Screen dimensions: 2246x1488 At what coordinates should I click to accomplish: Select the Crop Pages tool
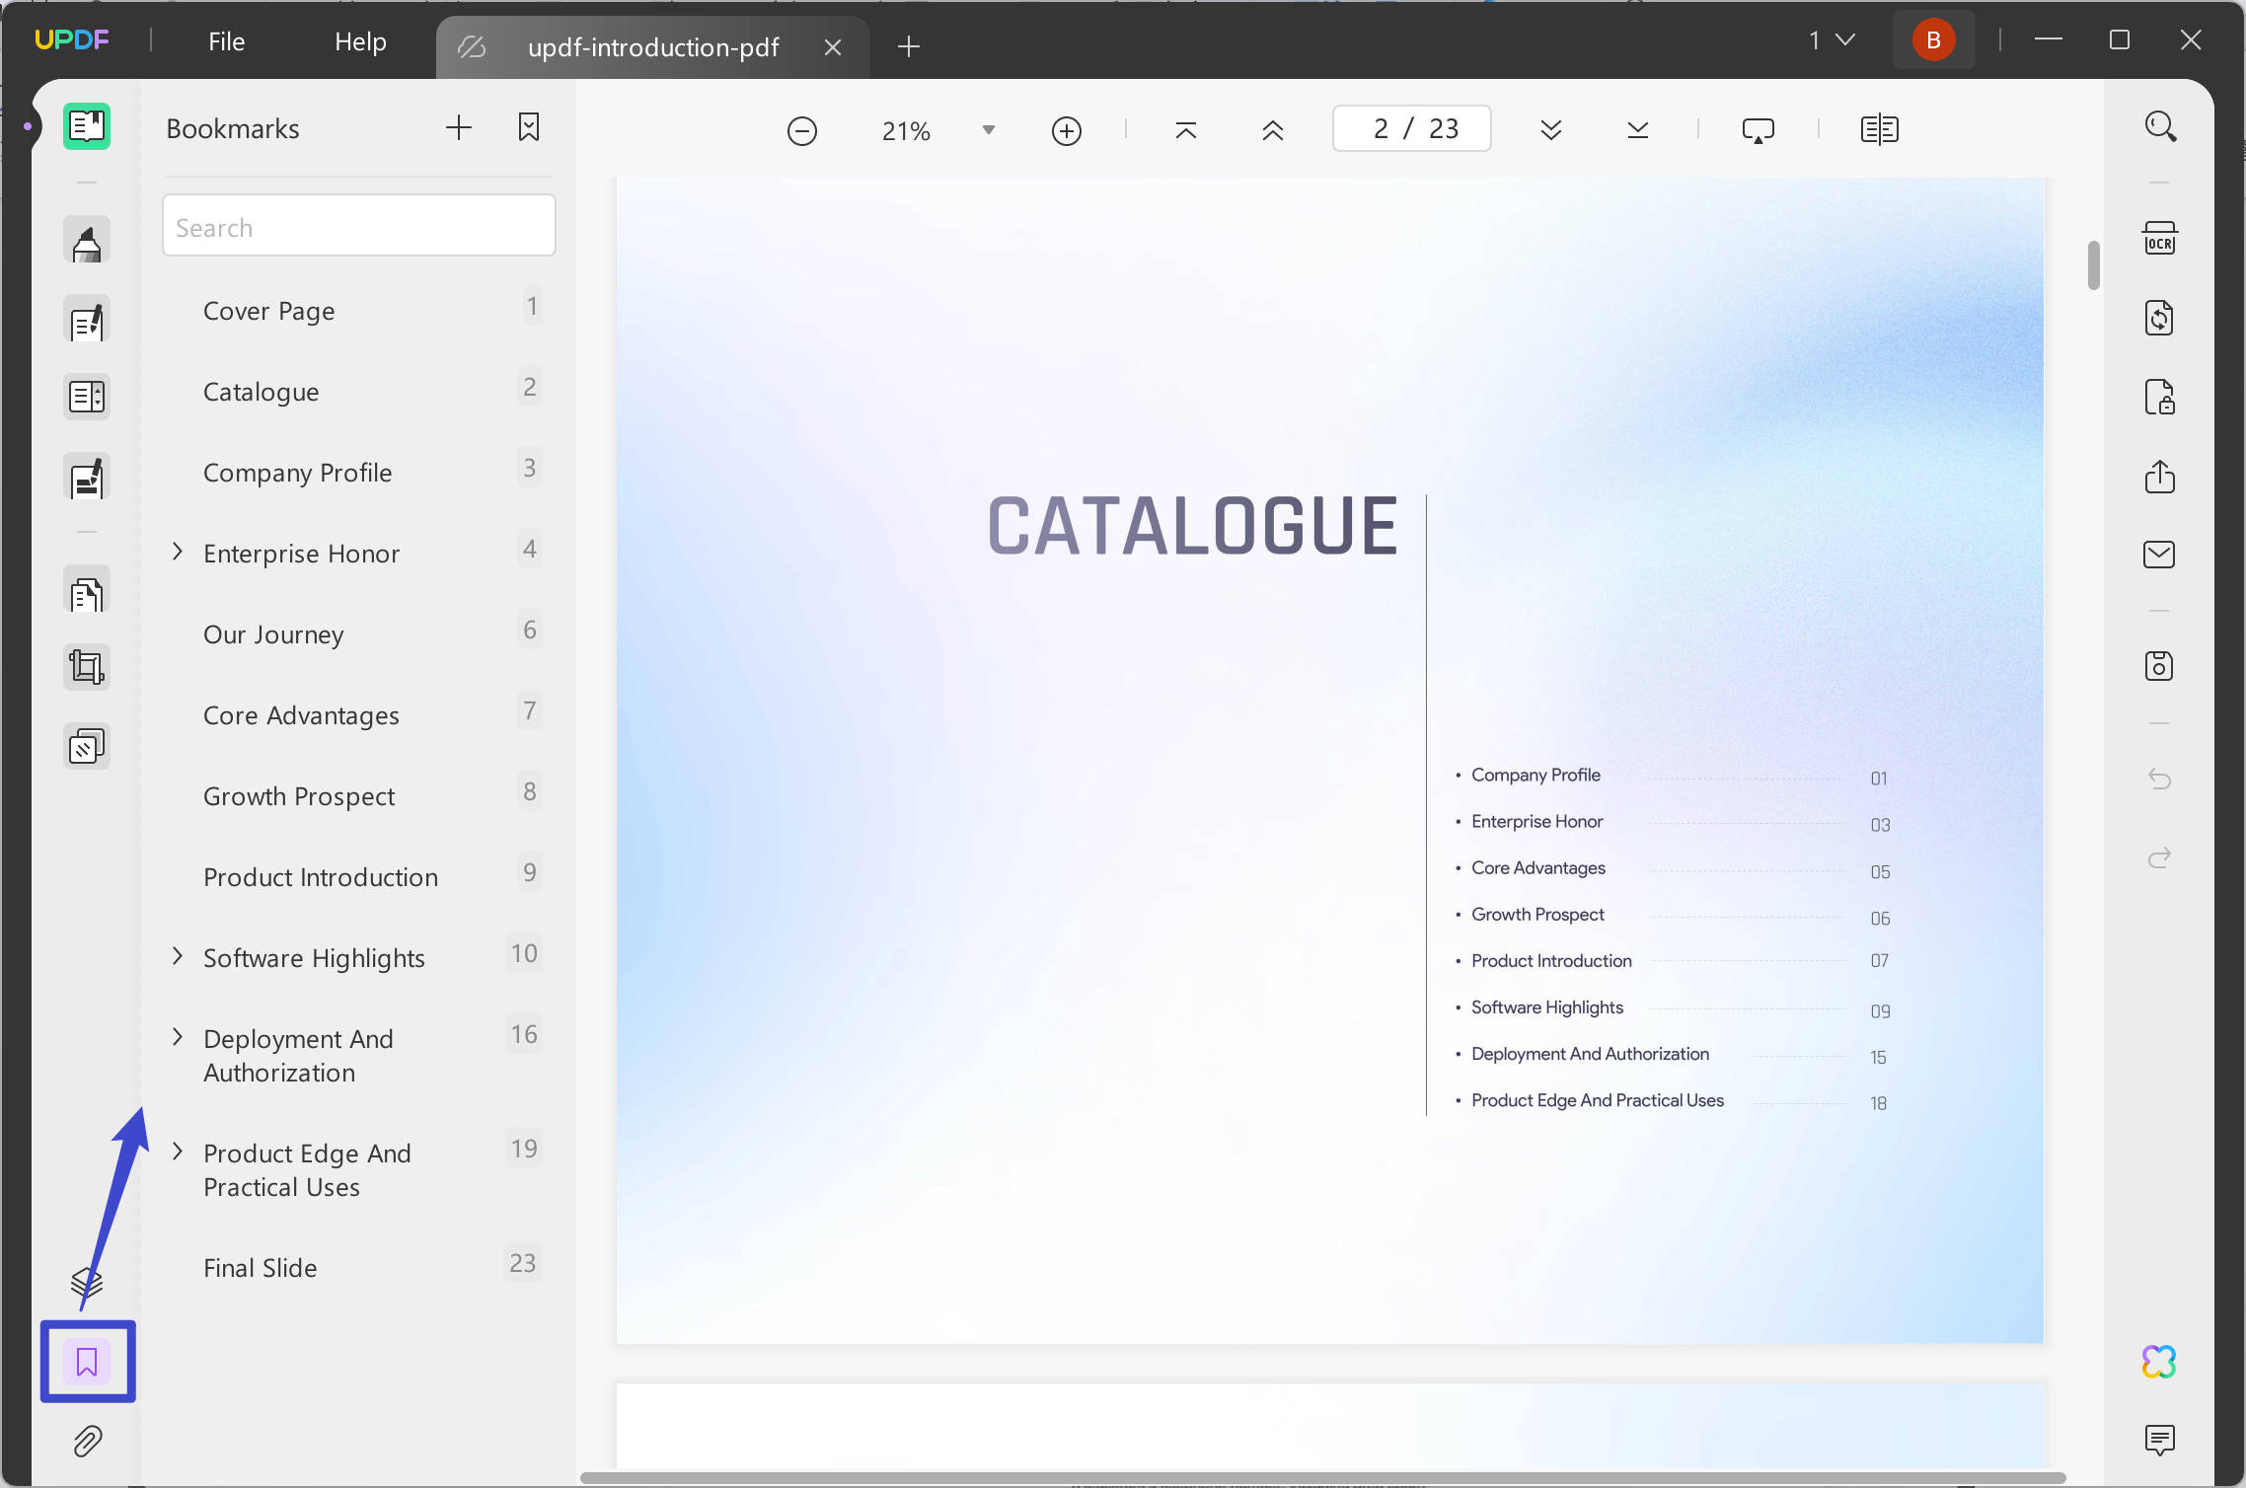[87, 668]
